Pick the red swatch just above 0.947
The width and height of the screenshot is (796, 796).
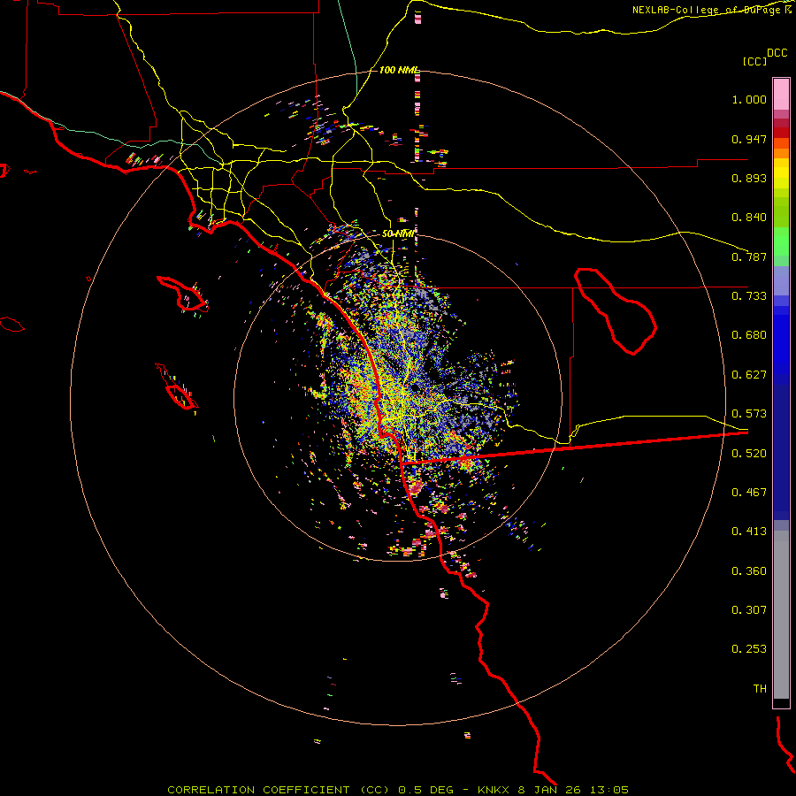(781, 132)
